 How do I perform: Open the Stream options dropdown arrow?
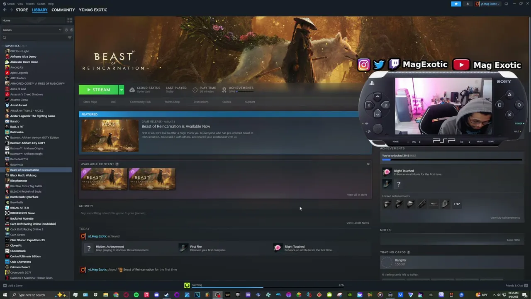[121, 90]
